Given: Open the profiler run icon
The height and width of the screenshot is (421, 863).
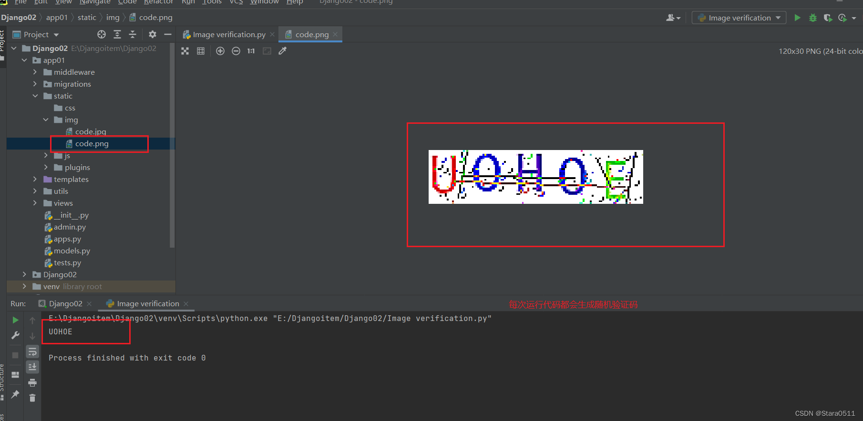Looking at the screenshot, I should click(842, 18).
